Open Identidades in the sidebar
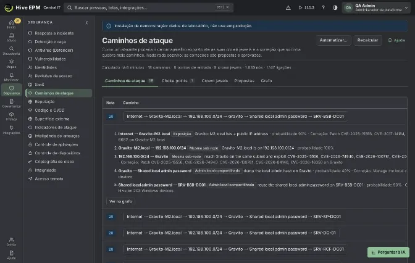The height and width of the screenshot is (263, 415). point(59,67)
